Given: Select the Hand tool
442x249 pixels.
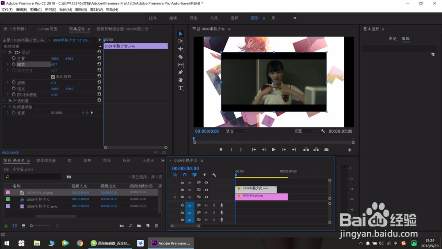Looking at the screenshot, I should 180,80.
